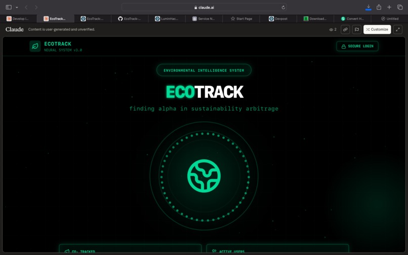Image resolution: width=408 pixels, height=255 pixels.
Task: Open the Safari share icon
Action: point(379,7)
